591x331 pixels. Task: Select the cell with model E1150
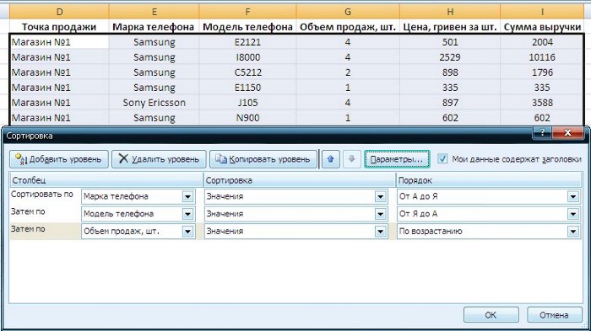[x=247, y=88]
